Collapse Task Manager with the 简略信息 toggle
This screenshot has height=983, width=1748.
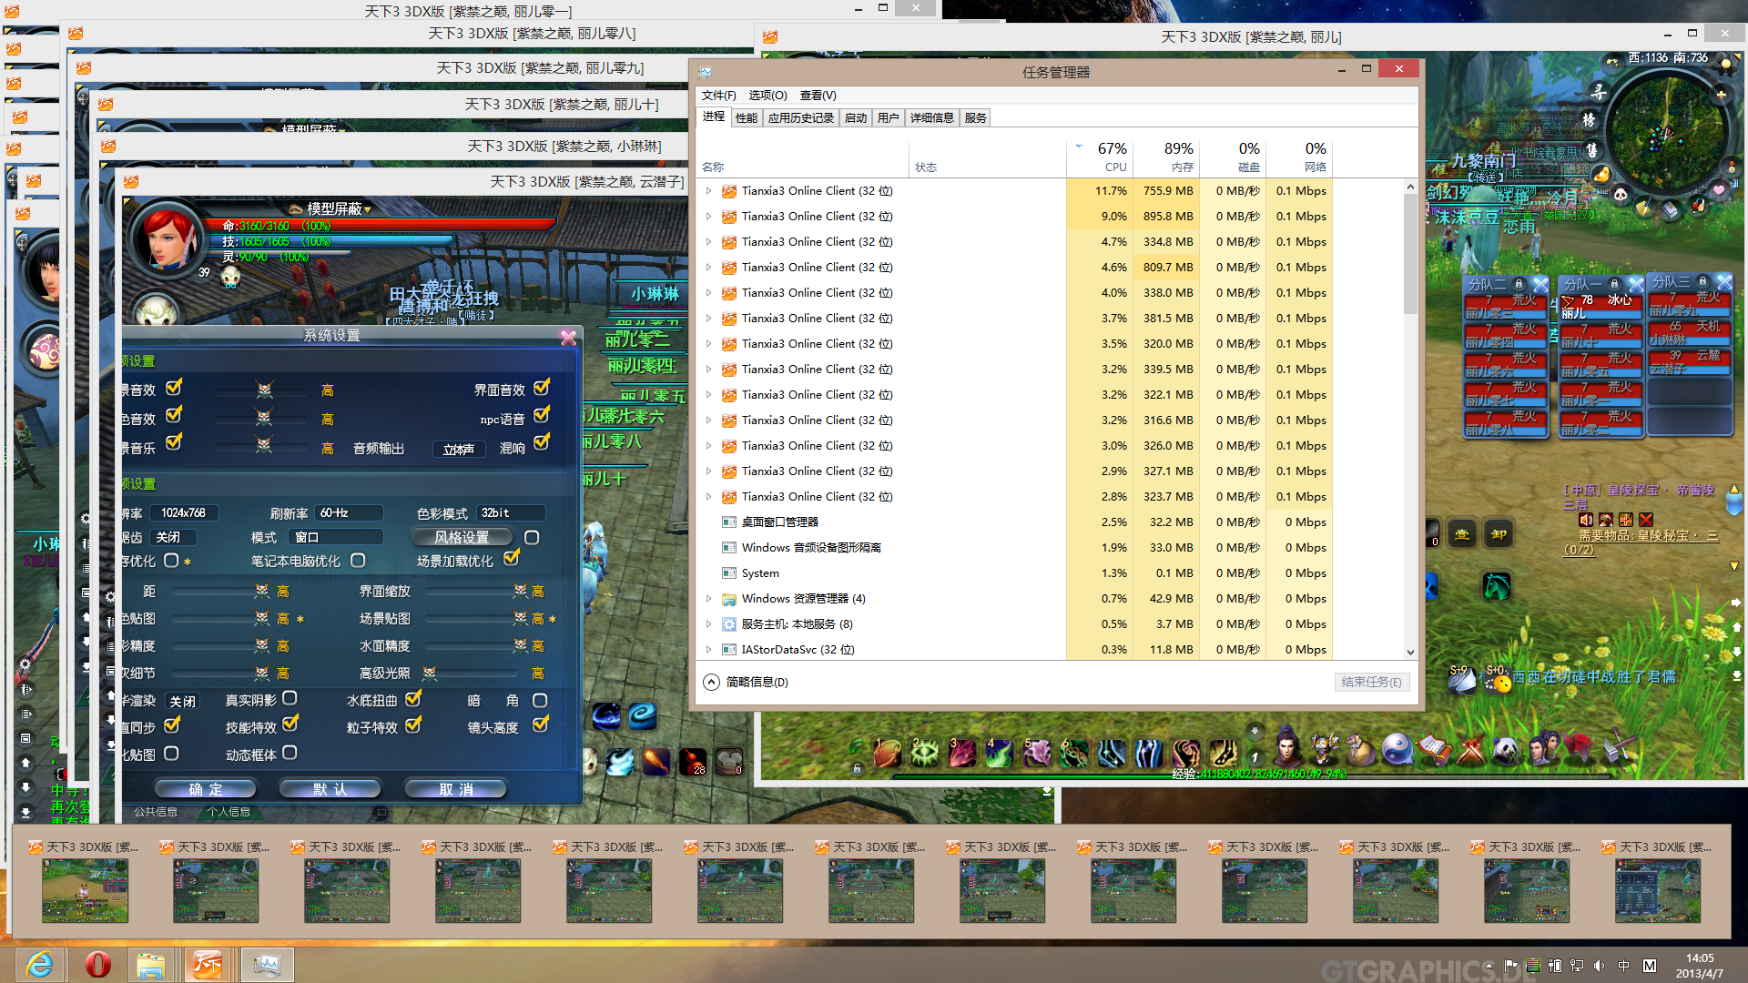[746, 682]
